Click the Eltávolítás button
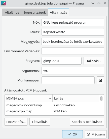 [40, 122]
